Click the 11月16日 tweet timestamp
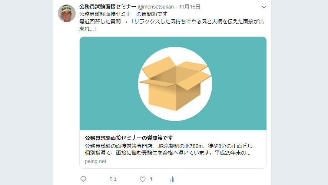This screenshot has width=328, height=185. pyautogui.click(x=190, y=7)
